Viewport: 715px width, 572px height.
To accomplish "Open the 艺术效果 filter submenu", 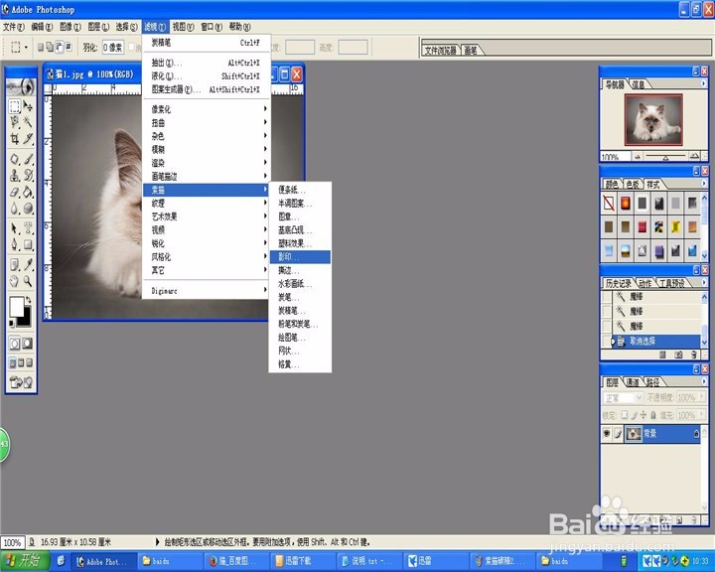I will click(x=206, y=216).
